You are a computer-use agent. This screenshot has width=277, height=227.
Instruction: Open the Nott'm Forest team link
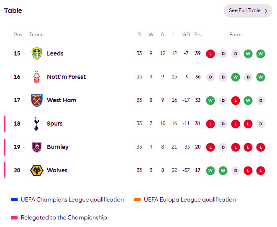point(67,77)
